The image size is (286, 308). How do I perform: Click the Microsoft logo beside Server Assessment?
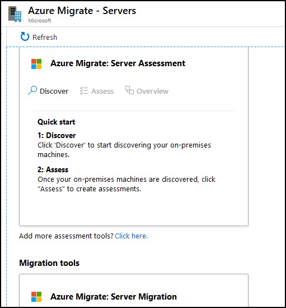[36, 64]
